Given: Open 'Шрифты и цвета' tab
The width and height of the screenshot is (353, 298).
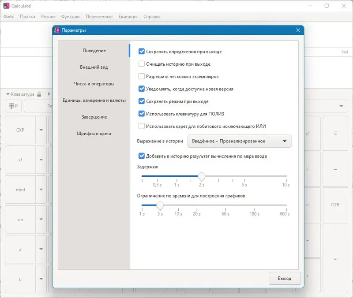Looking at the screenshot, I should pos(94,134).
